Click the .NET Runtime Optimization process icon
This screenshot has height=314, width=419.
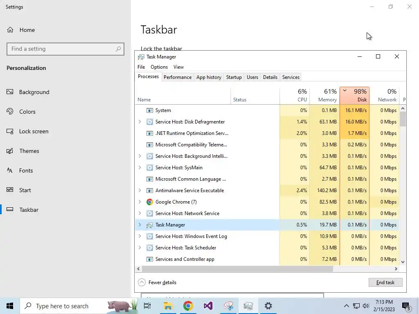150,133
